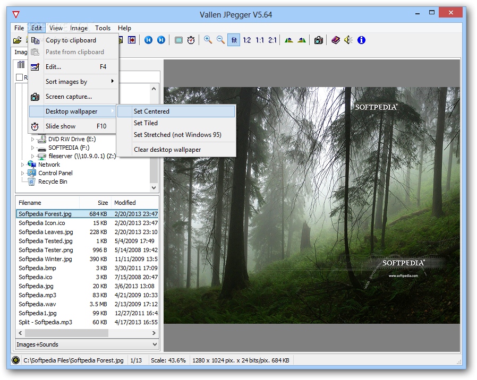Click file list scroll left arrow
Screen dimensions: 477x380
20,333
